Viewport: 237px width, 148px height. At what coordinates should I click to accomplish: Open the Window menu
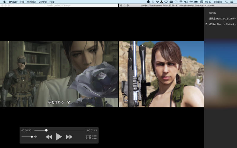(31, 2)
